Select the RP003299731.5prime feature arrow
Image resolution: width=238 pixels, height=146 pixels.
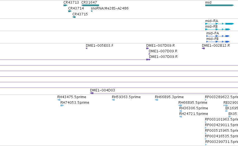click(x=206, y=145)
